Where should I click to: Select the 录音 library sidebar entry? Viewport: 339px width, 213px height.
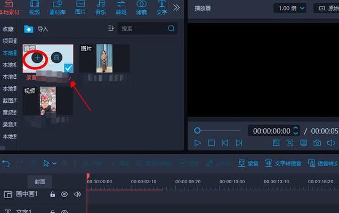[9, 124]
